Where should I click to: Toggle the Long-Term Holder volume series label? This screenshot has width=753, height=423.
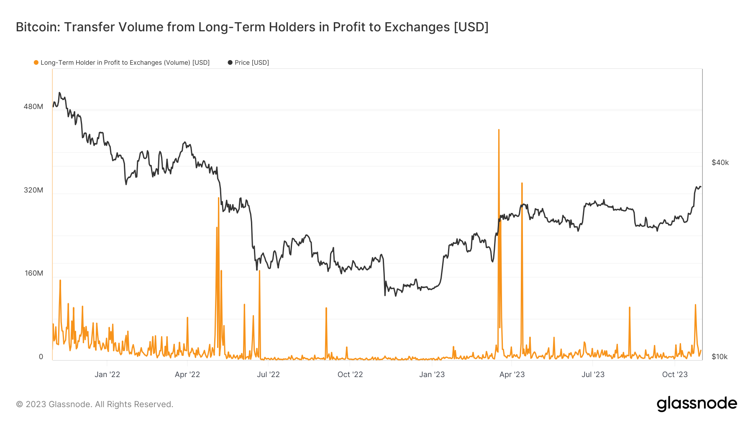point(125,63)
